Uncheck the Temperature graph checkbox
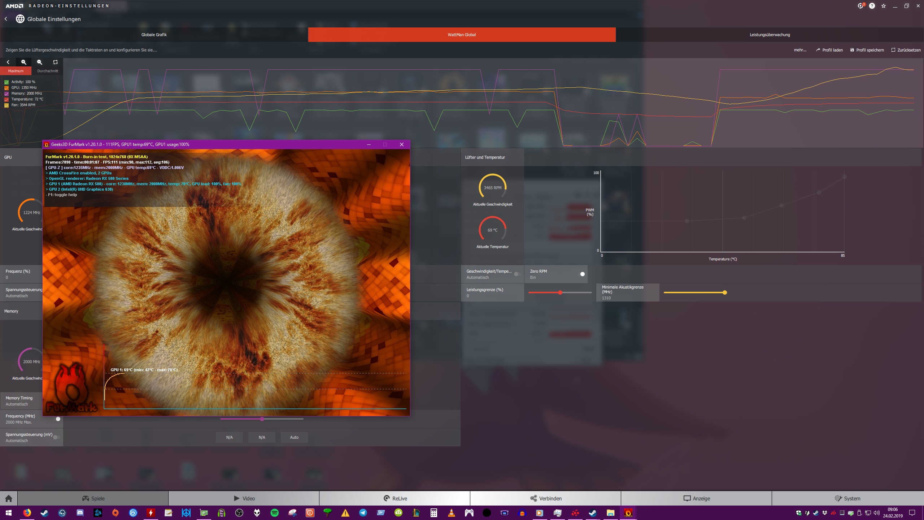The image size is (924, 520). (x=6, y=99)
